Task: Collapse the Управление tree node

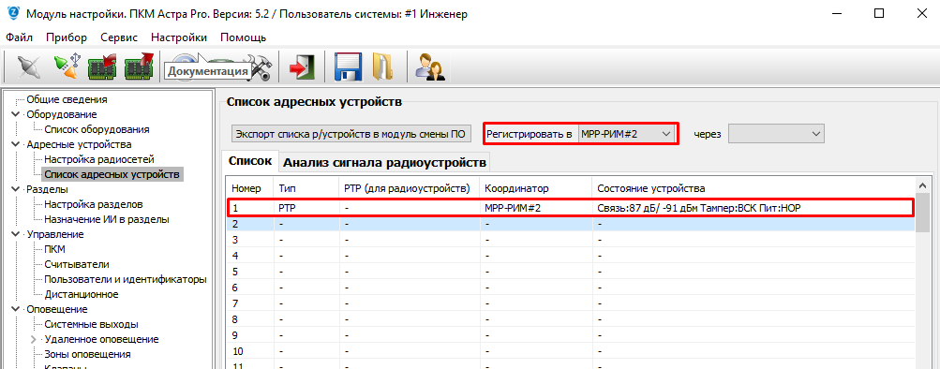Action: 15,234
